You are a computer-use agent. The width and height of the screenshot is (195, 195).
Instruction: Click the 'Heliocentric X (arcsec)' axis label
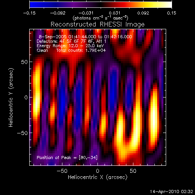click(x=97, y=177)
